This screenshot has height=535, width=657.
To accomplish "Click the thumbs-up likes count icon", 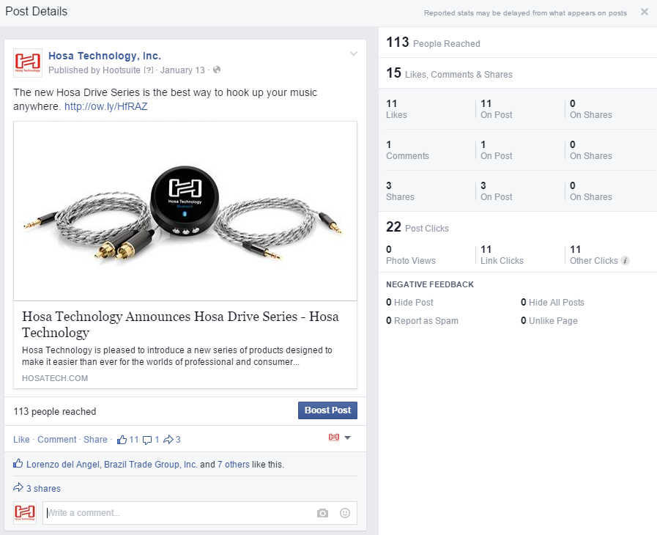I will click(x=122, y=440).
